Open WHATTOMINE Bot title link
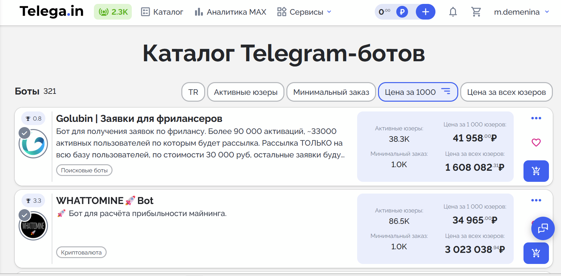 105,201
